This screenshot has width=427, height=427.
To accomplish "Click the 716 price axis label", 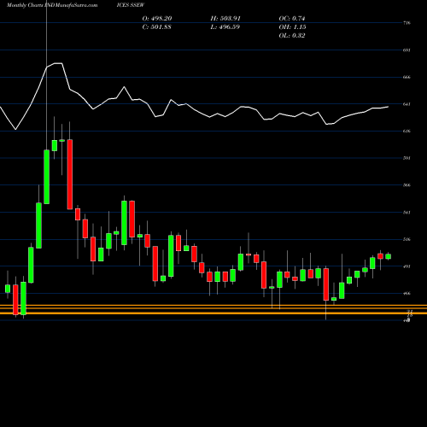I will point(407,23).
